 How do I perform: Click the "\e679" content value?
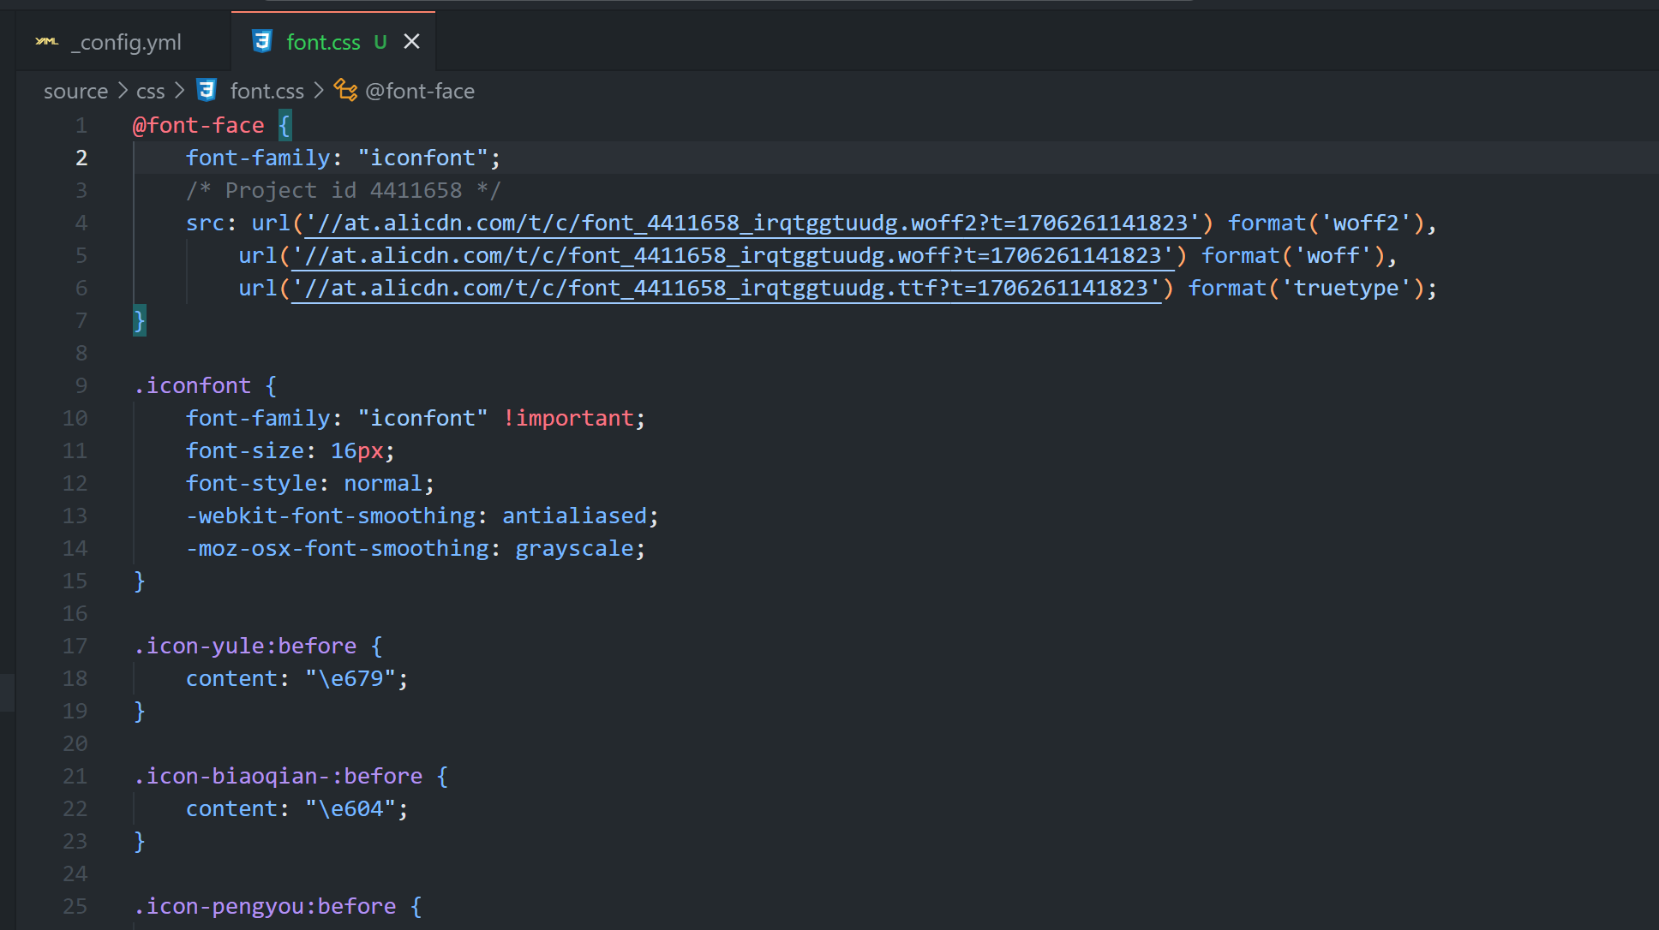(x=350, y=678)
